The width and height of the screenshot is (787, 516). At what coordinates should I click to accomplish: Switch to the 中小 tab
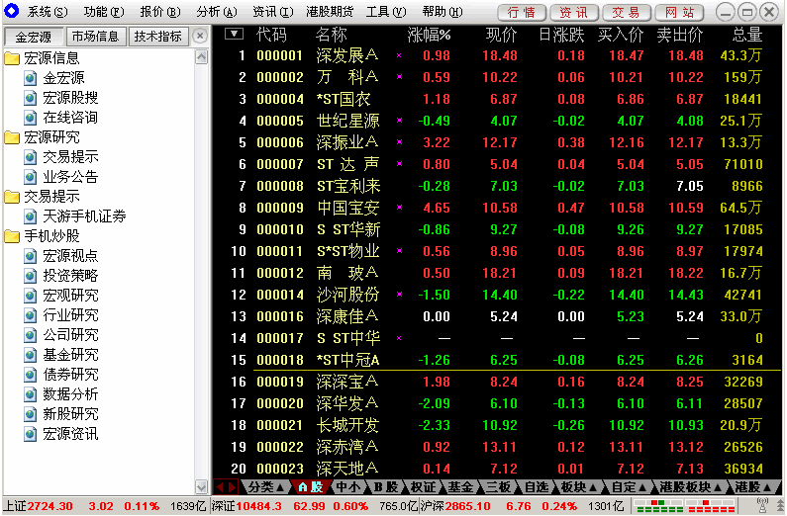[348, 486]
